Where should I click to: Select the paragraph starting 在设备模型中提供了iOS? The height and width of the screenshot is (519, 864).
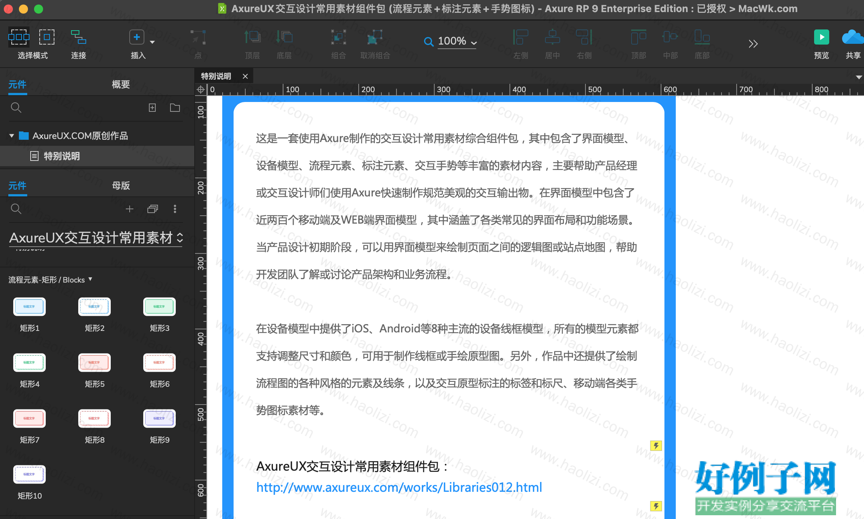pos(447,369)
